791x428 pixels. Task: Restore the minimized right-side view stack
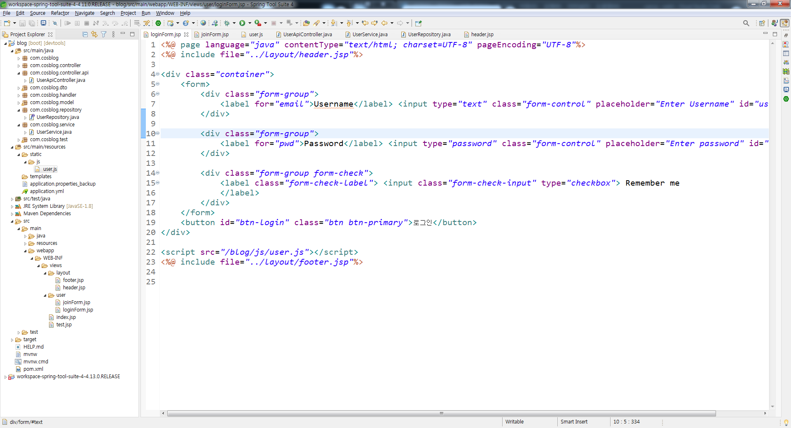(x=786, y=35)
